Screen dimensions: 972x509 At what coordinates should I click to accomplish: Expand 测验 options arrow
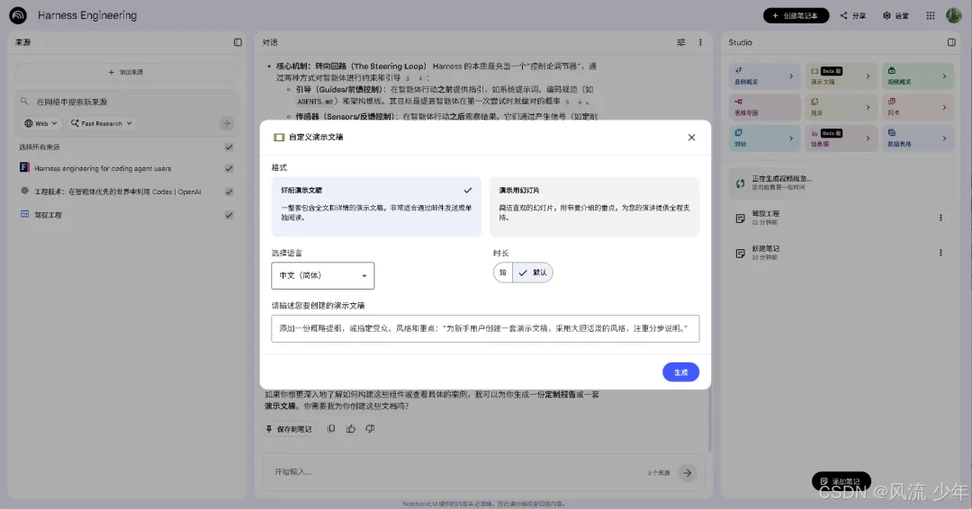click(x=791, y=138)
